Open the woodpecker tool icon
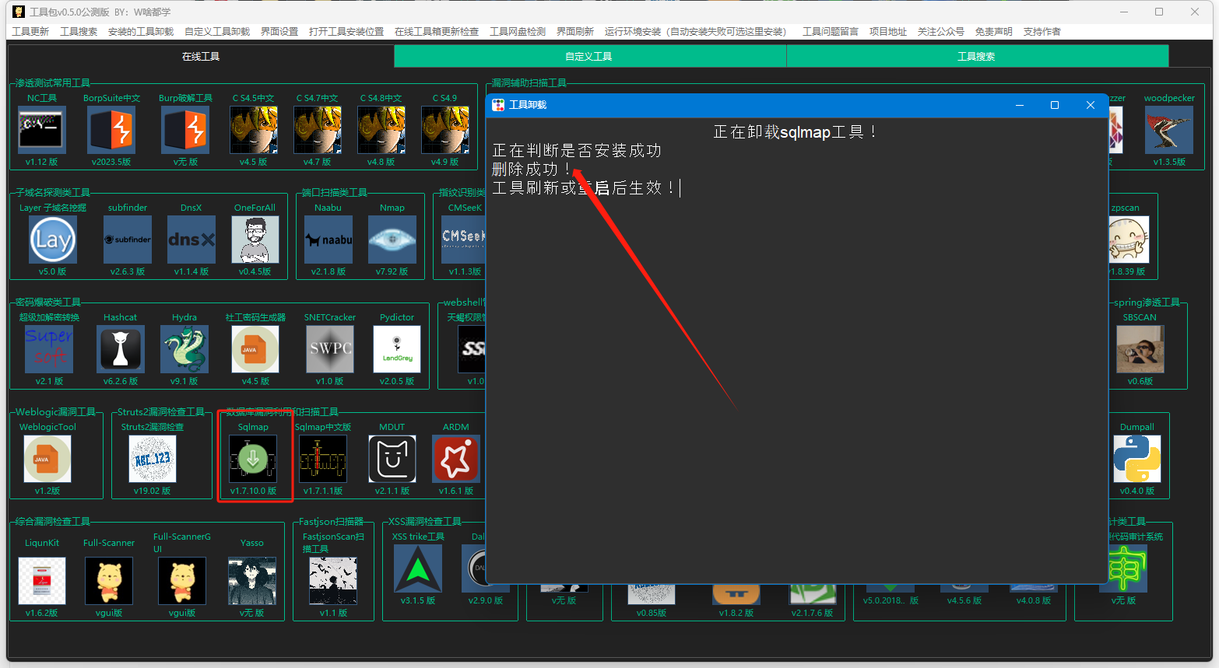The image size is (1219, 668). (1169, 130)
